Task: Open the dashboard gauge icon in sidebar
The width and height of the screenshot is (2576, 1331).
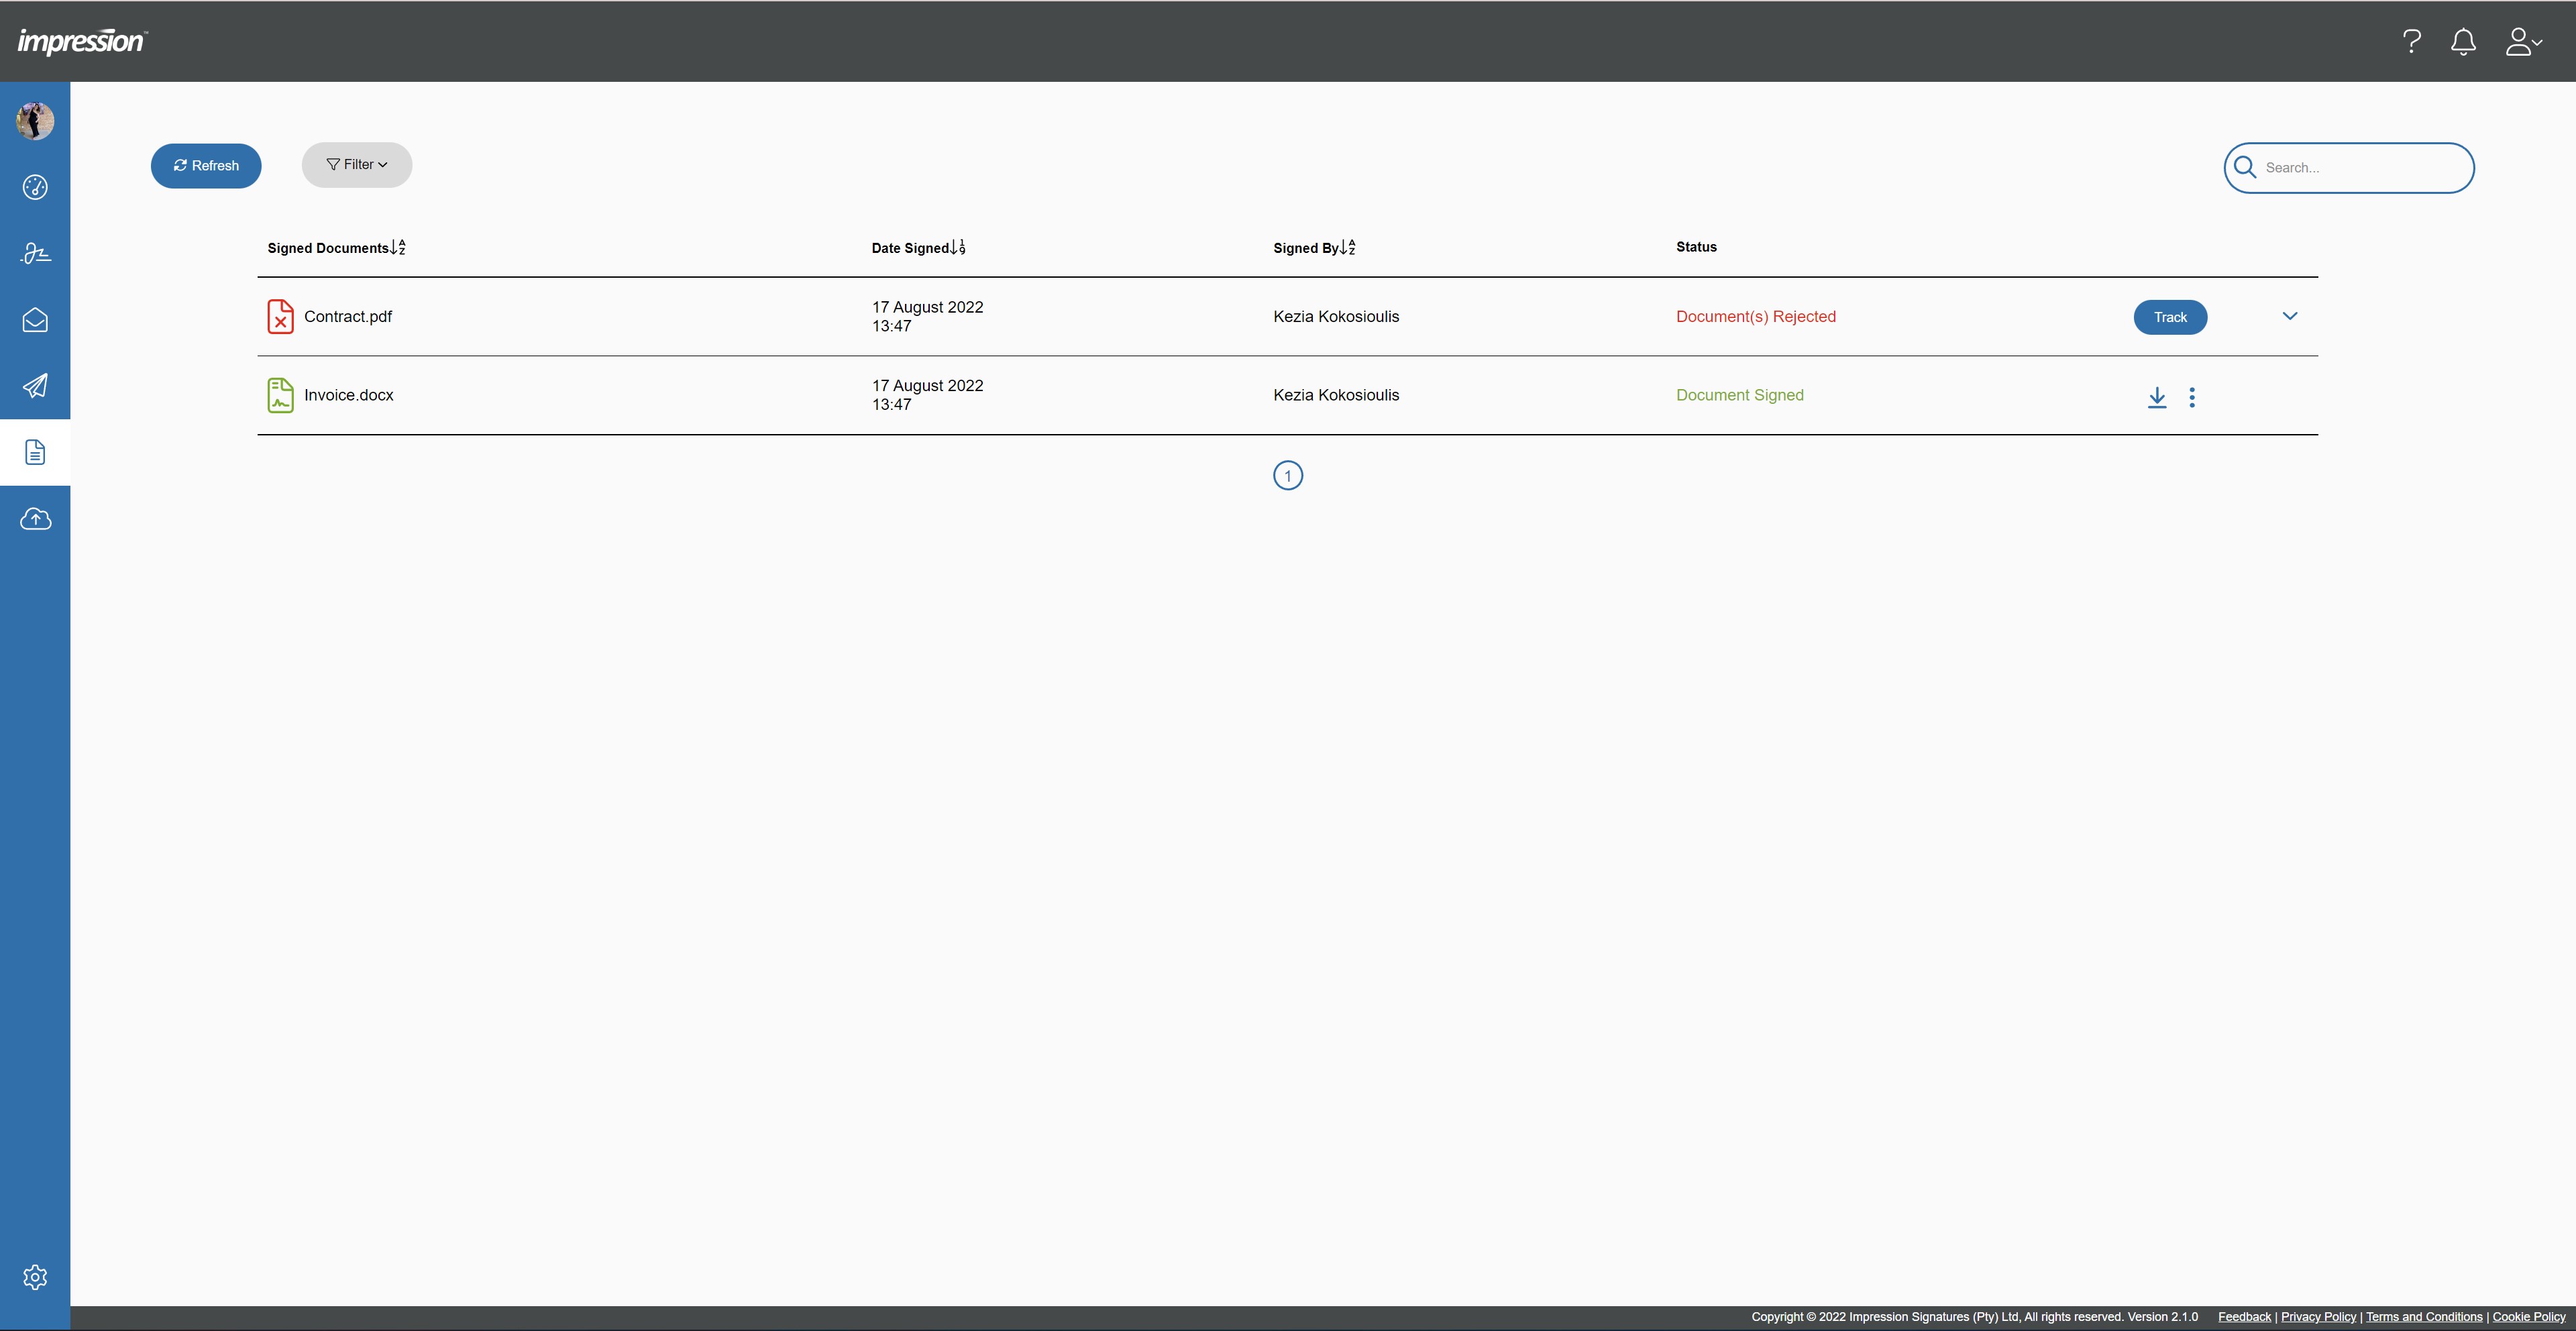Action: [35, 187]
